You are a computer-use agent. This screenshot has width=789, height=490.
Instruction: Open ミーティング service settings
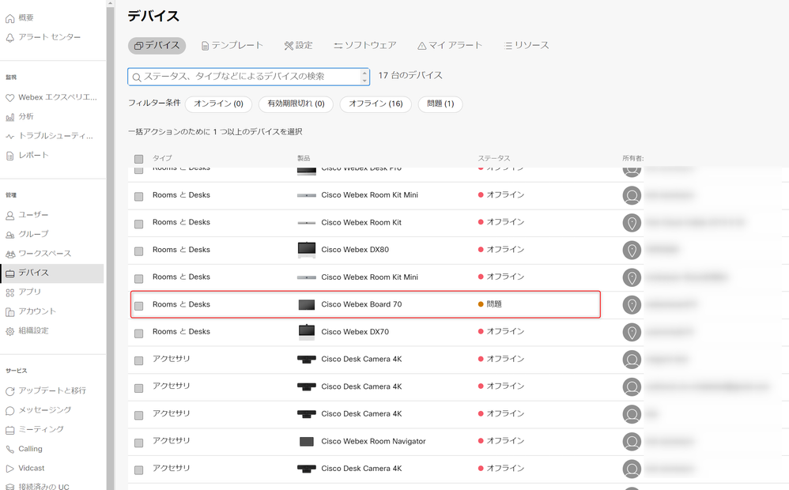coord(35,429)
